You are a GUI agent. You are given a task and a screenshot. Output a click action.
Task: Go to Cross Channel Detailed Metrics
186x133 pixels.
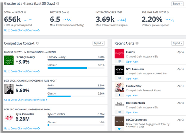[26, 100]
